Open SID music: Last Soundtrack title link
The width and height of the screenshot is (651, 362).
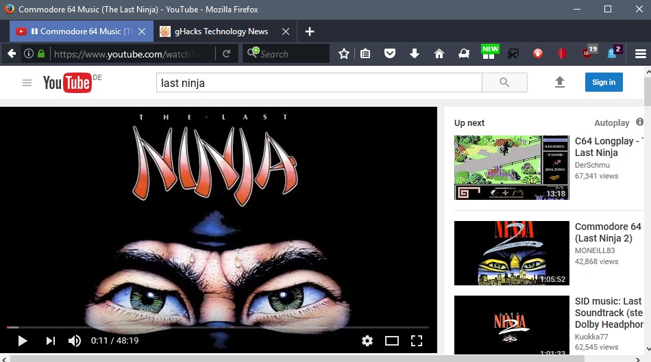609,313
